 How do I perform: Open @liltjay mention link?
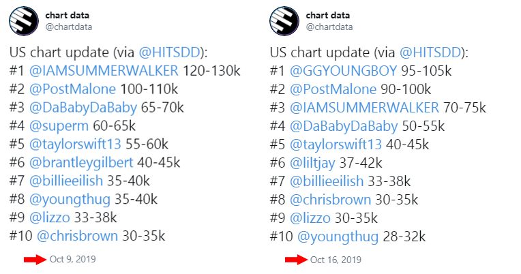pos(312,163)
